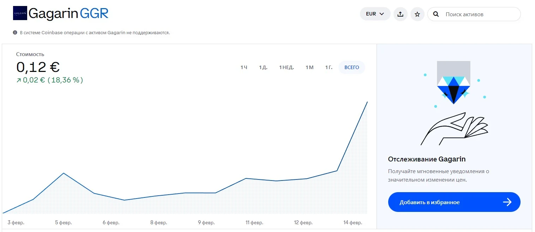The image size is (535, 232).
Task: Toggle the star favorite icon
Action: 417,14
